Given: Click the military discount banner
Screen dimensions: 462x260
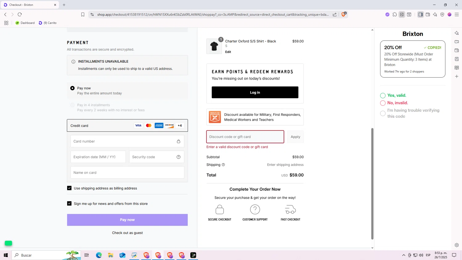Looking at the screenshot, I should (255, 117).
